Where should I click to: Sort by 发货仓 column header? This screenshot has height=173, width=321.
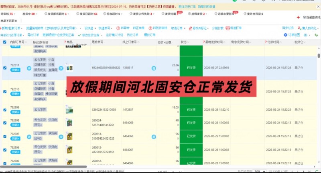pos(300,42)
